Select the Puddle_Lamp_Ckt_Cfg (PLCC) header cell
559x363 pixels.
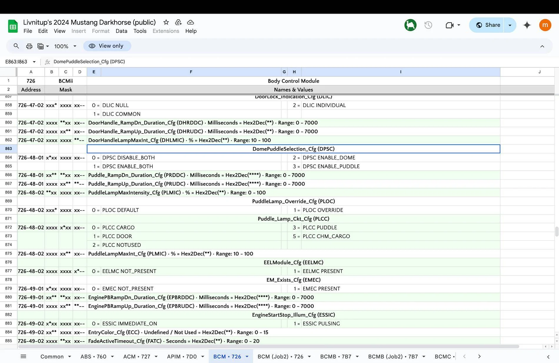click(293, 219)
